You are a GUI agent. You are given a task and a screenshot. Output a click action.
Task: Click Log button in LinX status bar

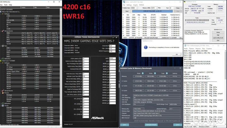point(180,38)
